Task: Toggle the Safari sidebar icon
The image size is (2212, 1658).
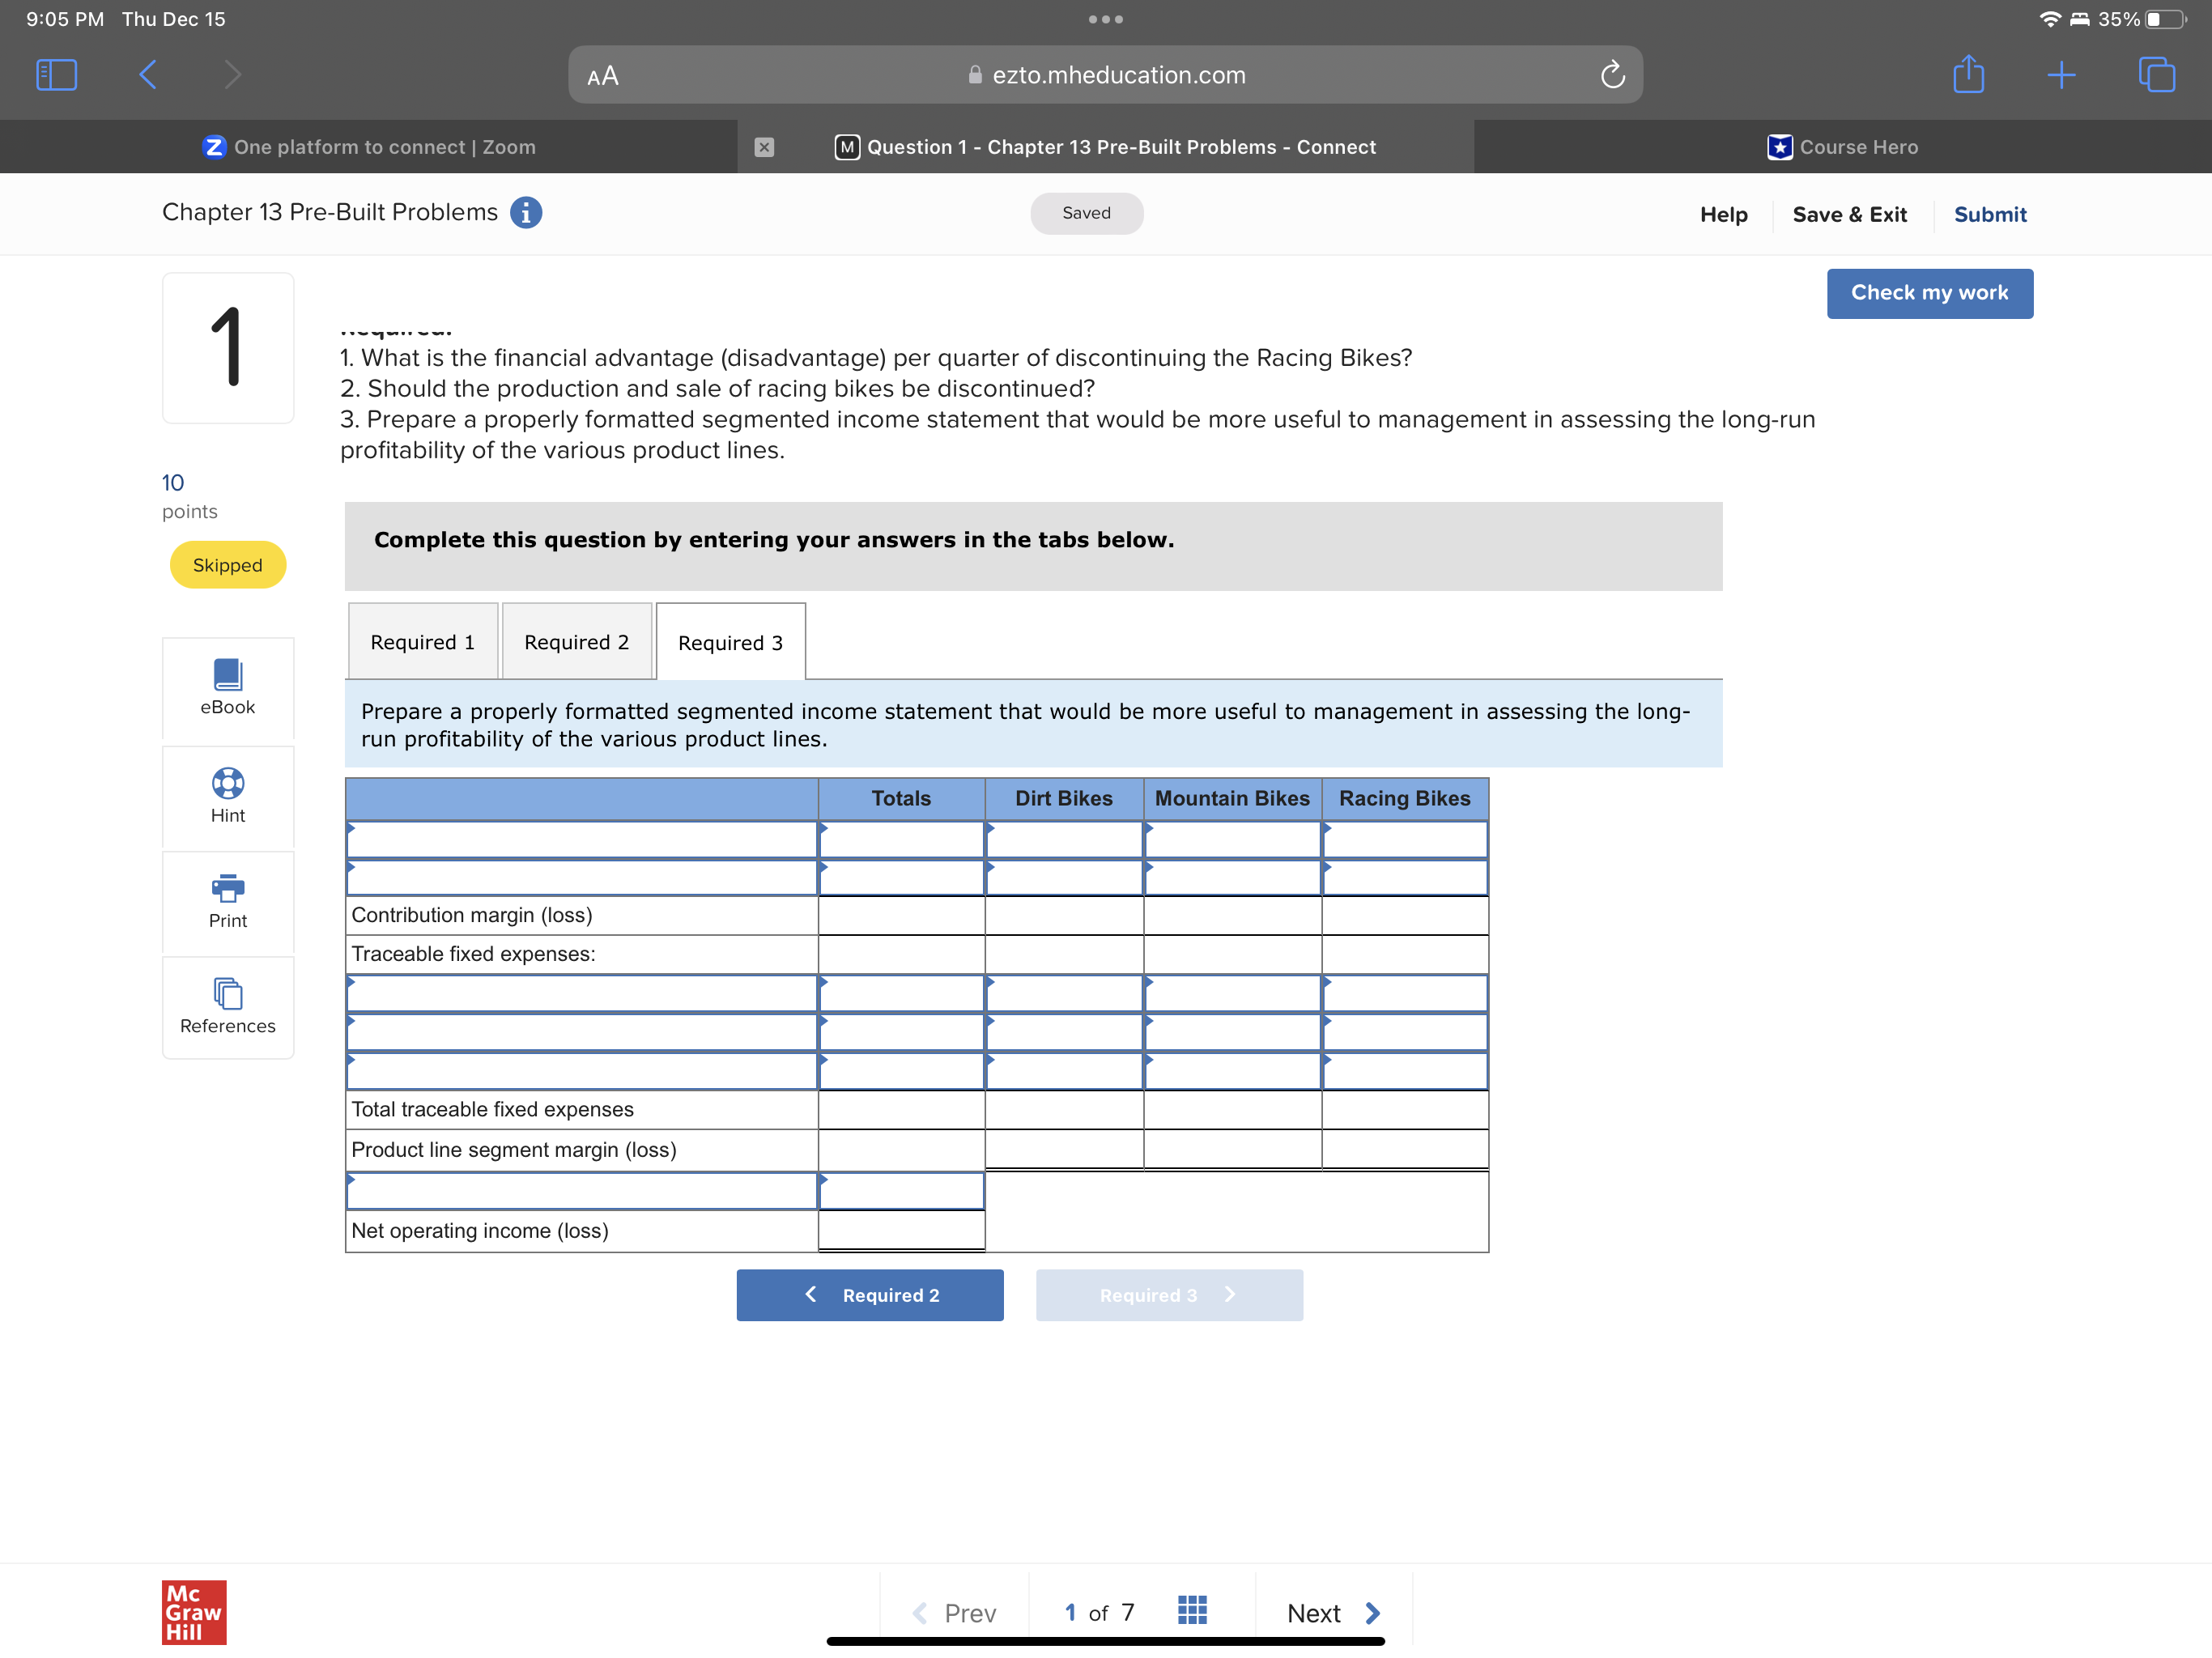Action: pos(56,75)
